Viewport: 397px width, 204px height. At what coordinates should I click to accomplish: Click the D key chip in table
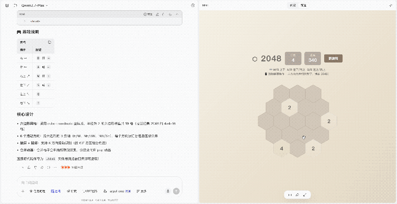[x=38, y=58]
